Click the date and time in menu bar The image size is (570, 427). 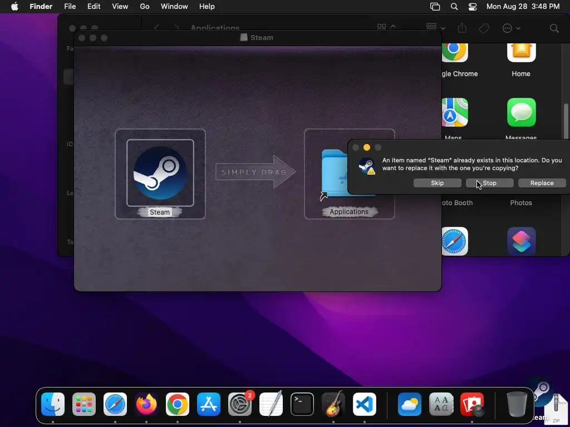coord(523,7)
